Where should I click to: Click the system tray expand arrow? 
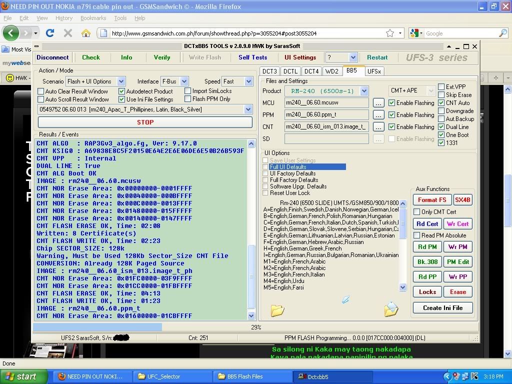point(447,376)
